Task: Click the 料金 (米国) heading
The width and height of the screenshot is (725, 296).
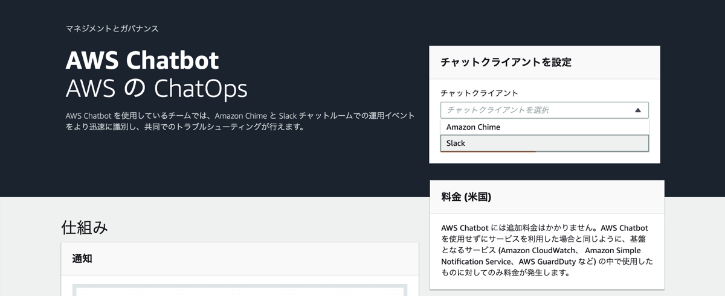Action: tap(466, 197)
